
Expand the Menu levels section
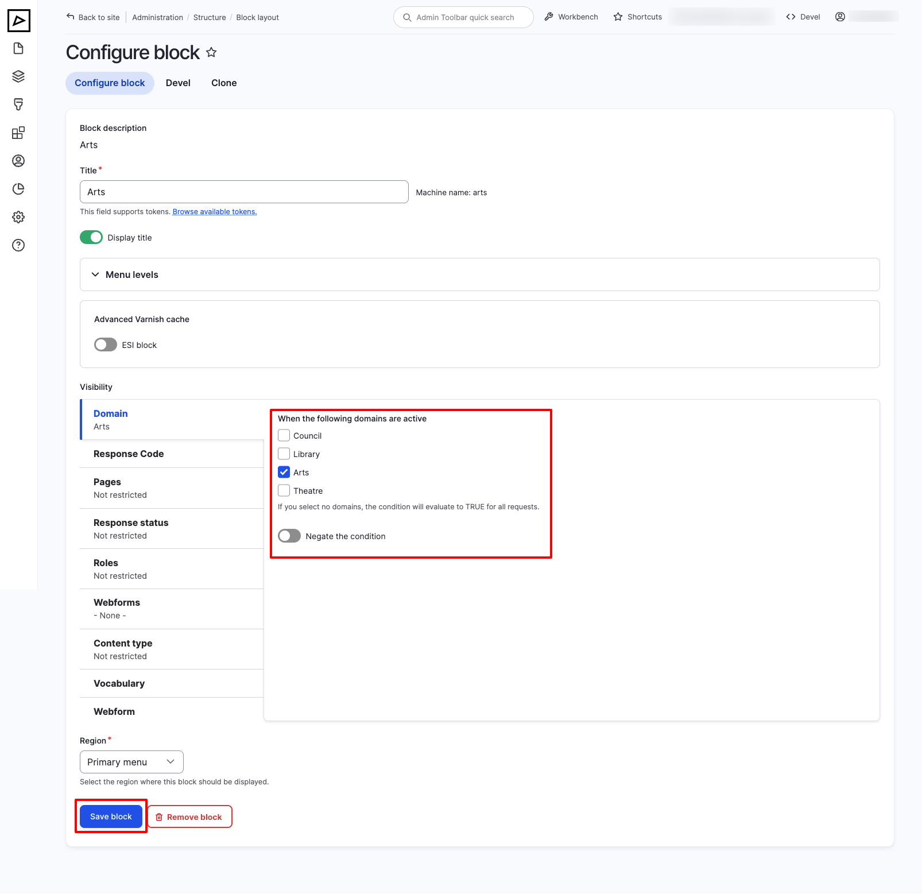click(x=132, y=274)
